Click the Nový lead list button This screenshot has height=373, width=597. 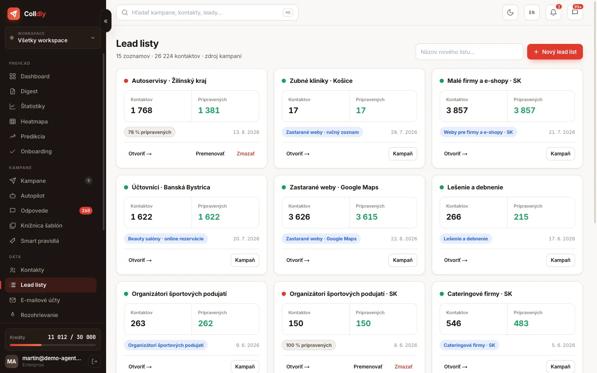[x=555, y=52]
